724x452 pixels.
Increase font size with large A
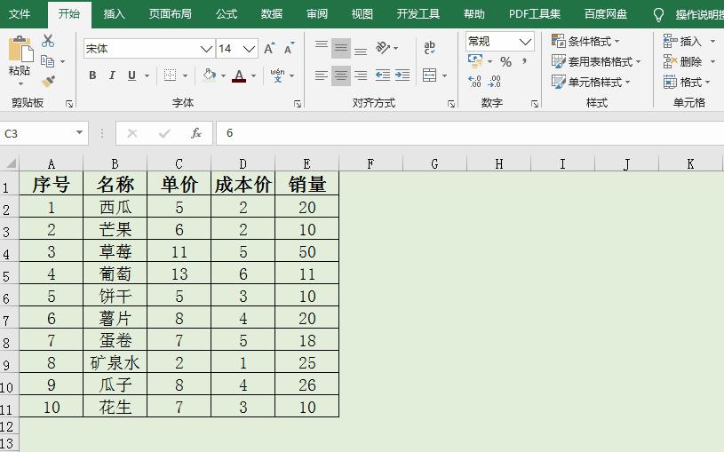tap(269, 48)
